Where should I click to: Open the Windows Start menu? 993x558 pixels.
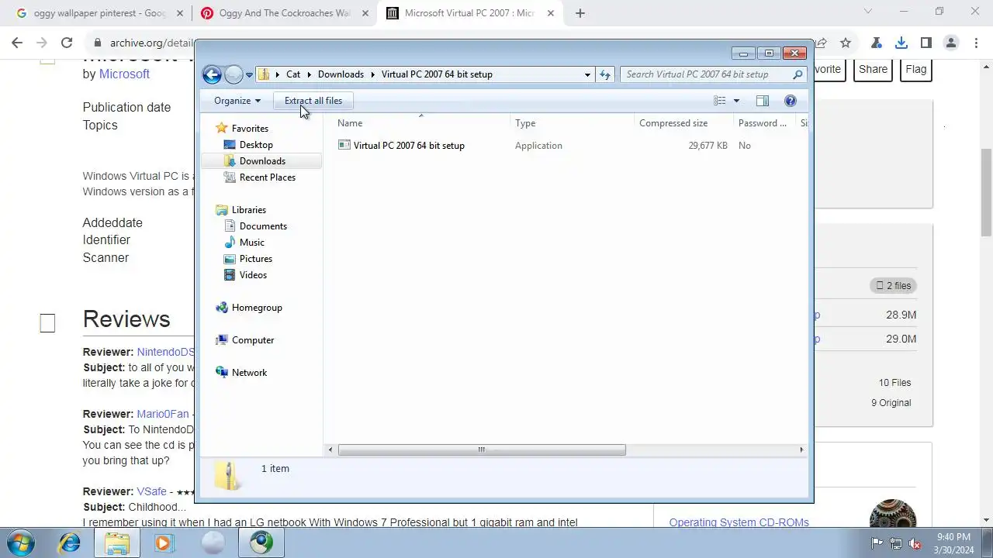click(x=19, y=542)
